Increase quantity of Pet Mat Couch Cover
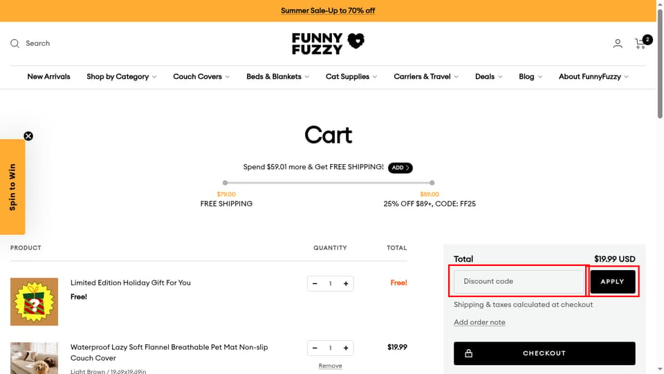 point(346,348)
